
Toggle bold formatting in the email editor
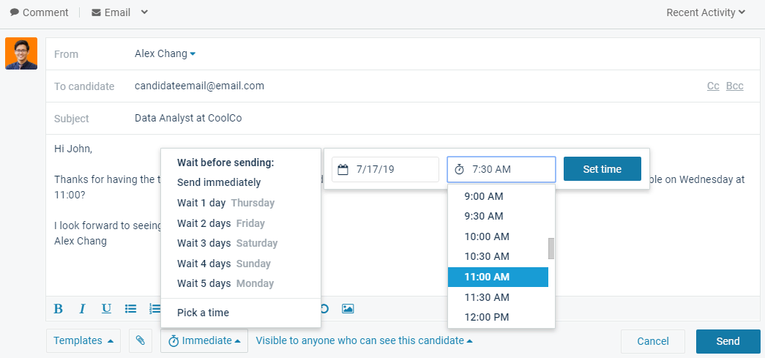pos(59,308)
